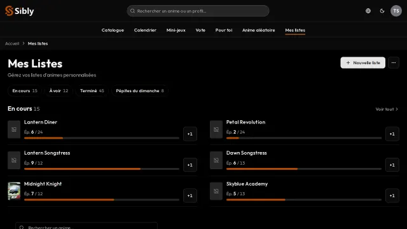The width and height of the screenshot is (407, 229).
Task: Open Petal Revolution placeholder thumbnail
Action: pos(216,129)
